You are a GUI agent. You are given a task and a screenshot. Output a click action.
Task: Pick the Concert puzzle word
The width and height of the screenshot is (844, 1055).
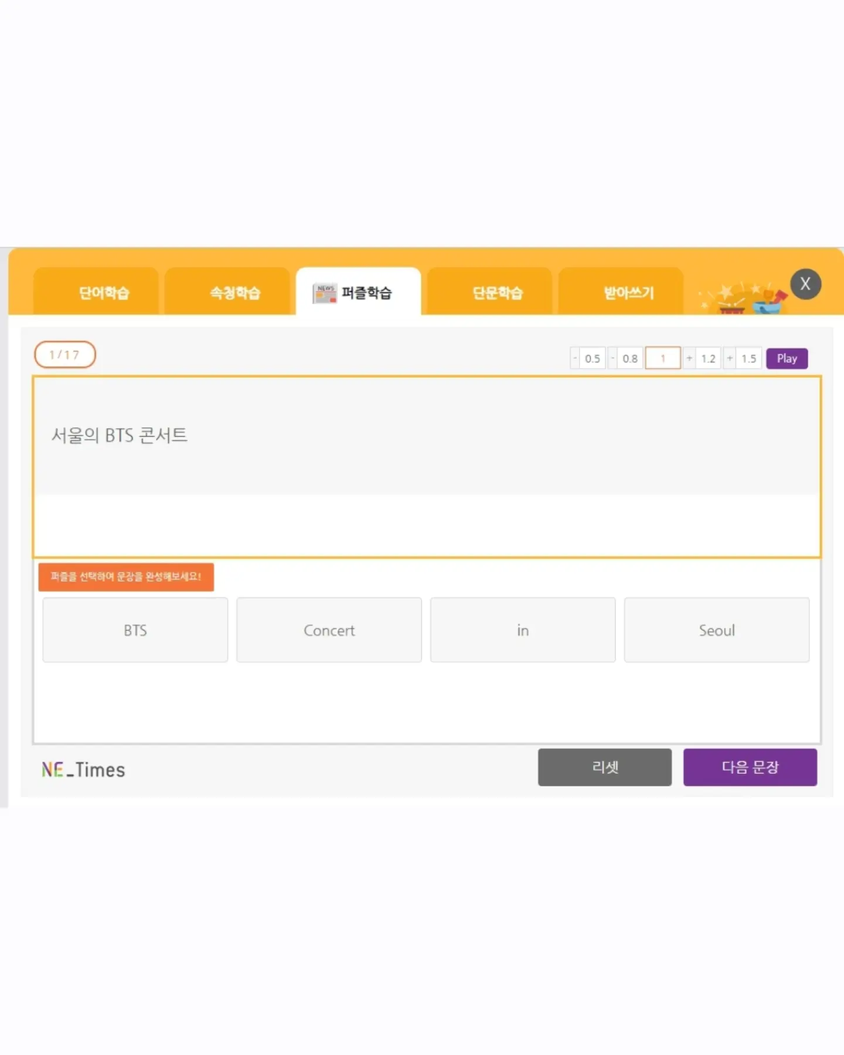(329, 630)
